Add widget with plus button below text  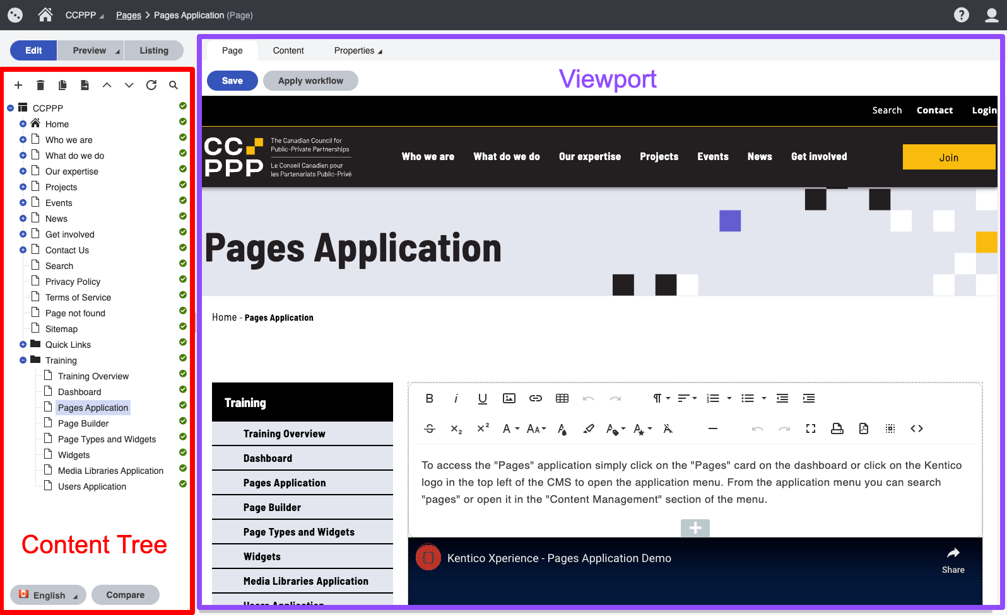pyautogui.click(x=695, y=528)
